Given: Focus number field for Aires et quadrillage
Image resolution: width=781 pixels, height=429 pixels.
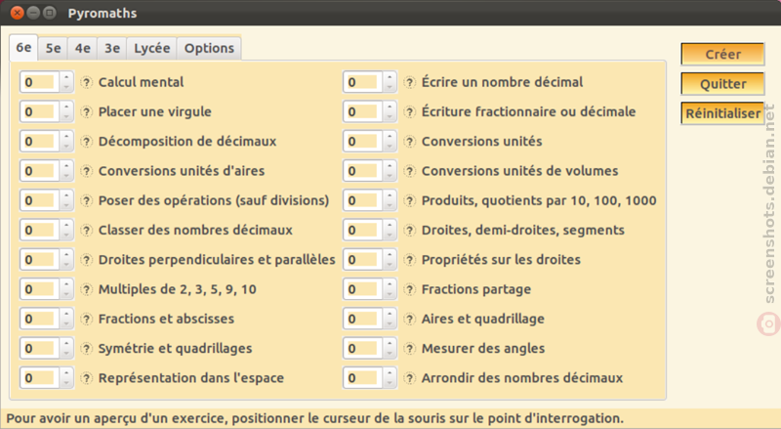Looking at the screenshot, I should point(363,320).
